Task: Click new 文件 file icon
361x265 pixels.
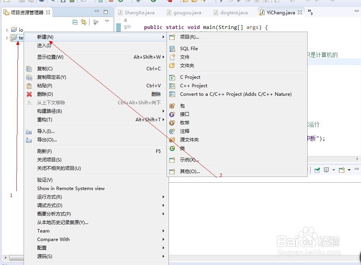Action: click(x=172, y=57)
